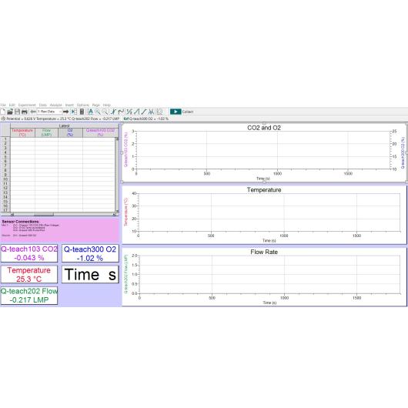Select the Flow (LMP) column header
This screenshot has height=408, width=408.
[x=46, y=132]
